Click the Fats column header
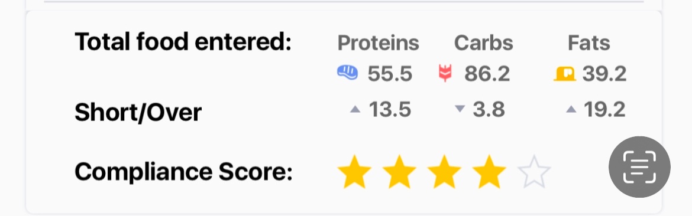The image size is (692, 216). [x=588, y=43]
